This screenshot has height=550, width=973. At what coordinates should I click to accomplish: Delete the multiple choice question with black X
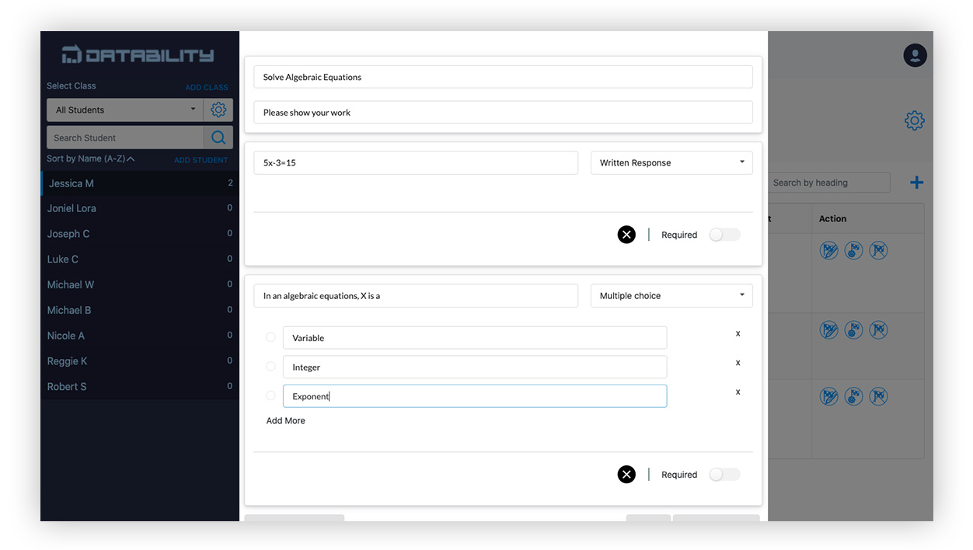(626, 475)
